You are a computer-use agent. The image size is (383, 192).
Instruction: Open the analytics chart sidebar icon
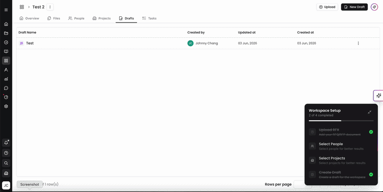coord(6,79)
